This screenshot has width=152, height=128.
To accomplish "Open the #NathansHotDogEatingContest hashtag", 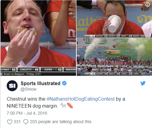I will [x=81, y=99].
